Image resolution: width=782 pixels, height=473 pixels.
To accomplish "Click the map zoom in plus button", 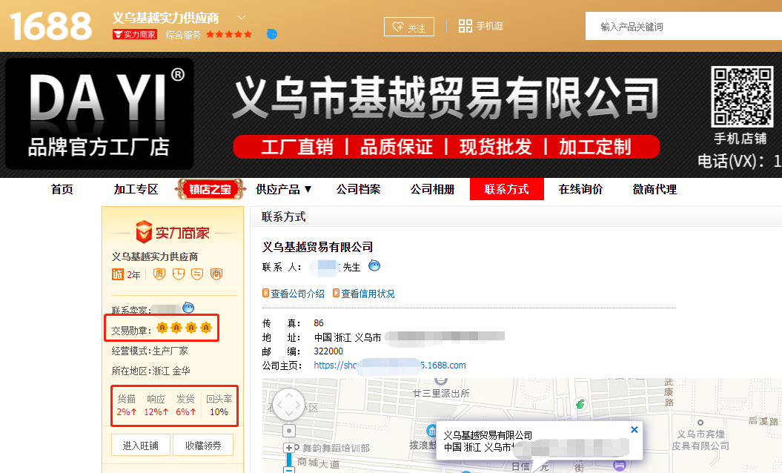I will tap(288, 448).
